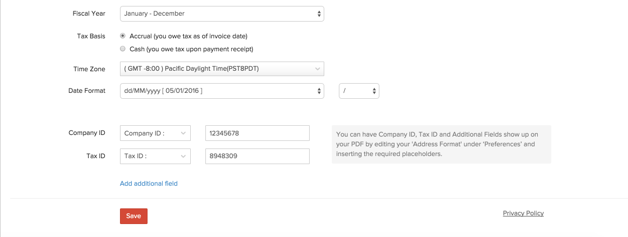Click the date separator stepper arrows

pyautogui.click(x=374, y=91)
